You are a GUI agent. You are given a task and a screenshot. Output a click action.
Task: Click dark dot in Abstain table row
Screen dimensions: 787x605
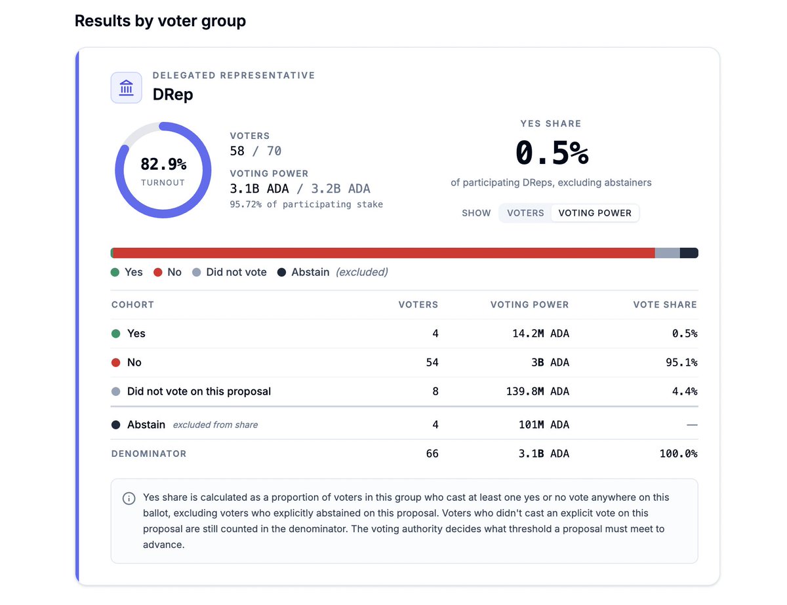pyautogui.click(x=116, y=425)
